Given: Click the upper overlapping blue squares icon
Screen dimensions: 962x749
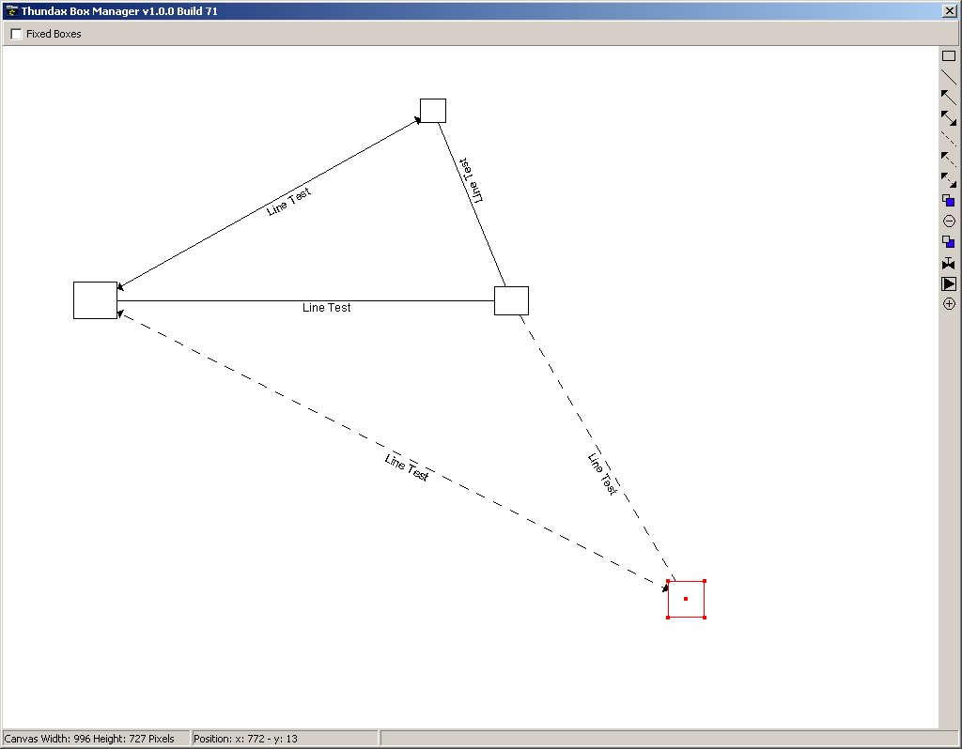Looking at the screenshot, I should (949, 201).
